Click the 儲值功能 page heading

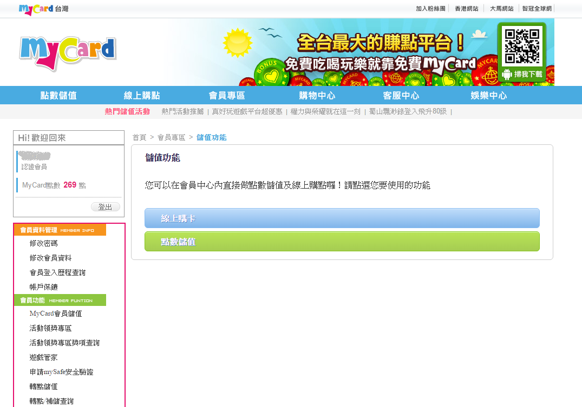point(162,158)
